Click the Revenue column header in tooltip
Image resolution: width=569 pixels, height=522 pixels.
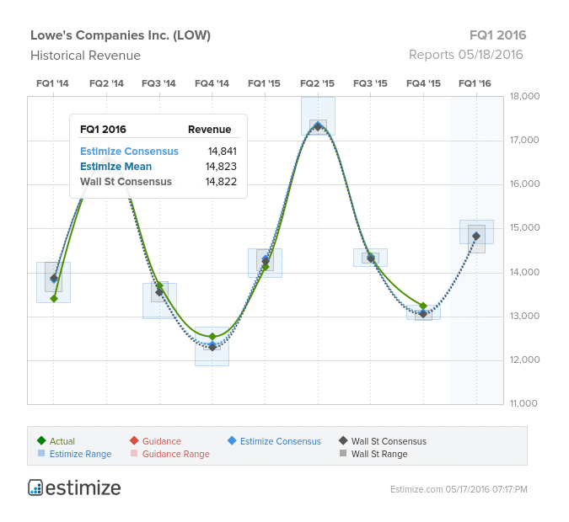point(209,130)
